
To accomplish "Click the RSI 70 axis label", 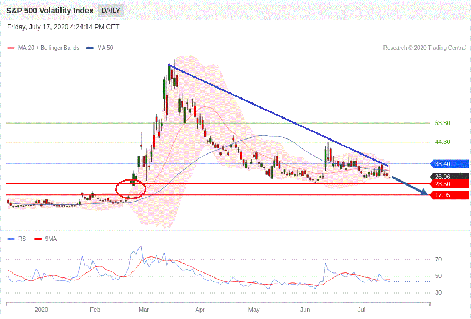I will pyautogui.click(x=438, y=259).
